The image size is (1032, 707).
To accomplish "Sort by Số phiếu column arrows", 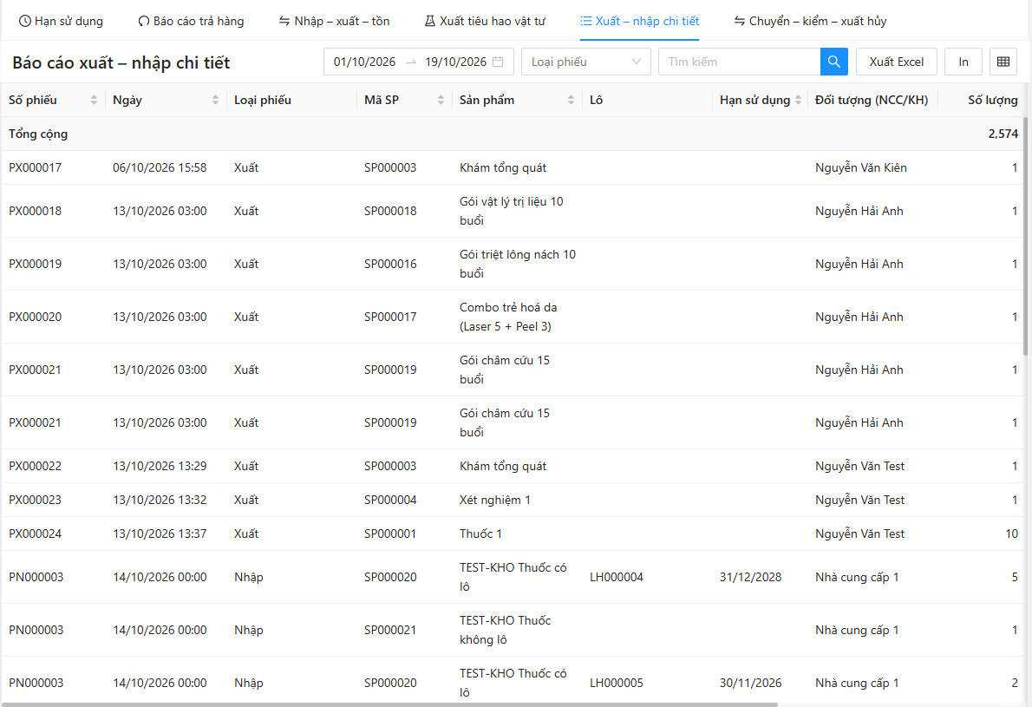I will click(x=95, y=100).
